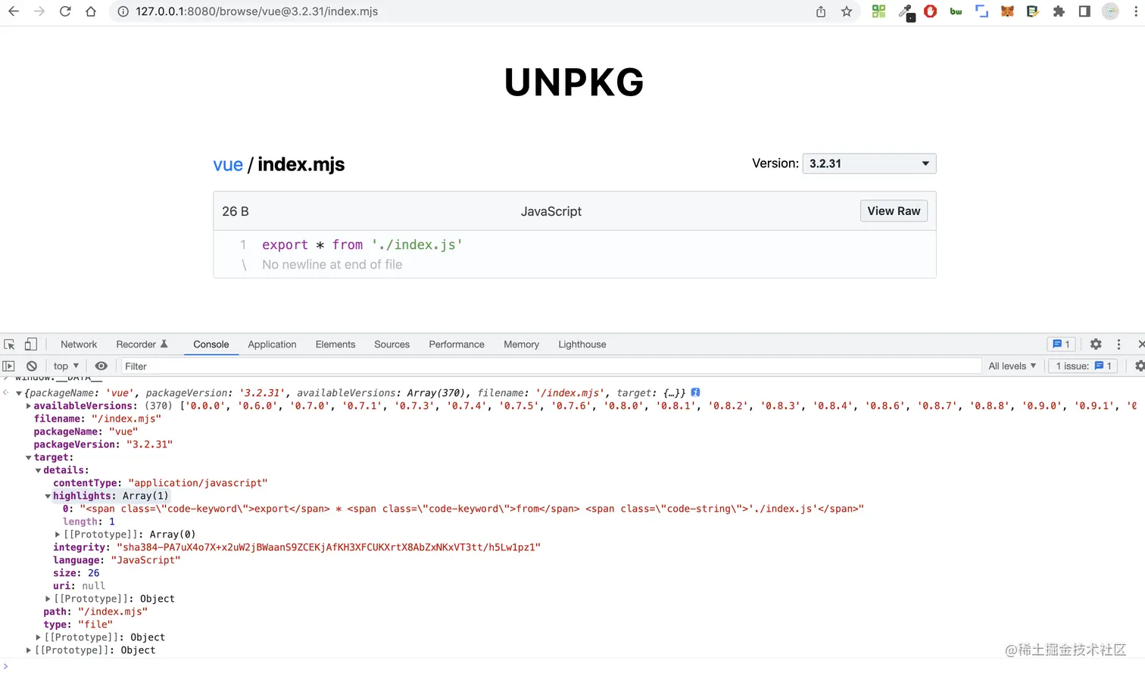1145x676 pixels.
Task: Click the View Raw button
Action: point(894,210)
